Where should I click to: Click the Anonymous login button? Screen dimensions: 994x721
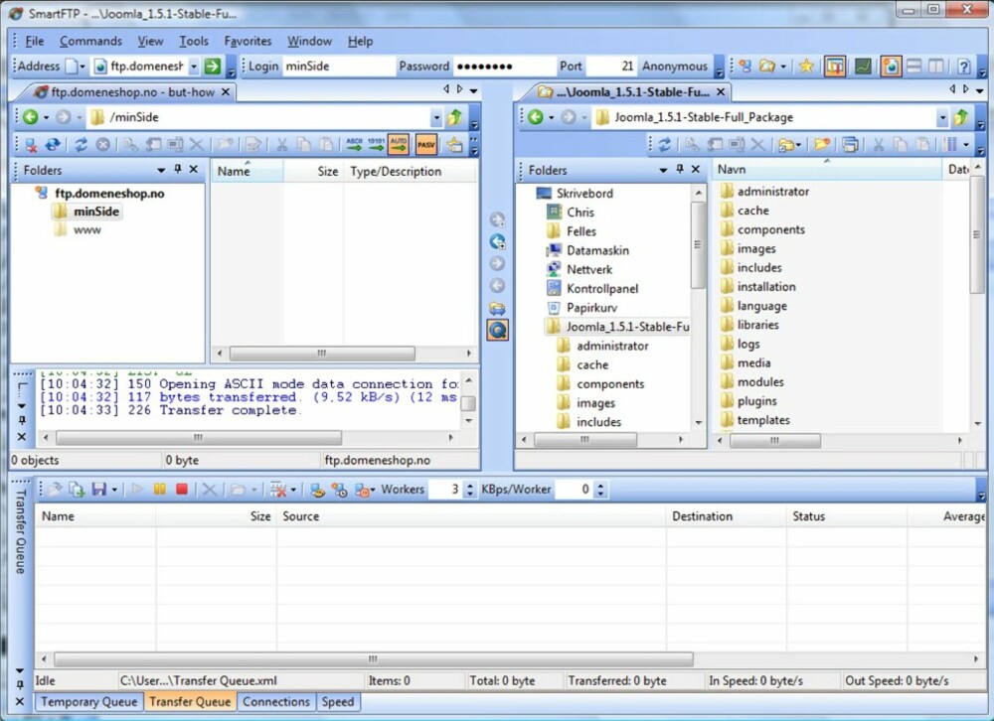pos(675,66)
